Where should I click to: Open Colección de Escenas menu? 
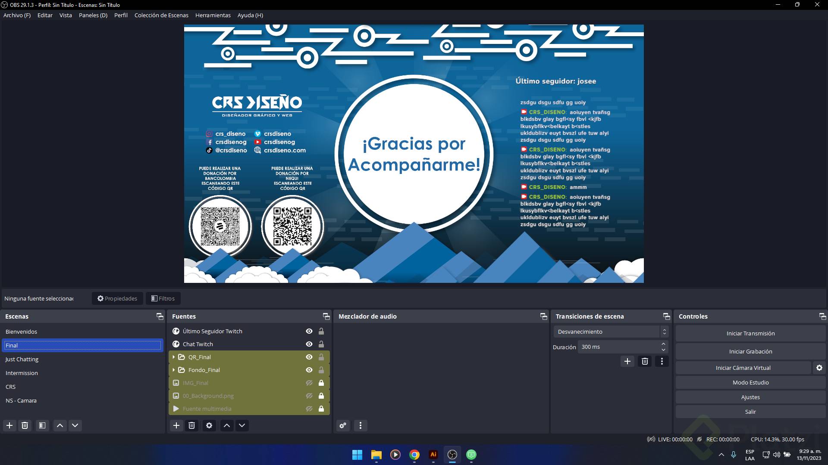pyautogui.click(x=161, y=15)
